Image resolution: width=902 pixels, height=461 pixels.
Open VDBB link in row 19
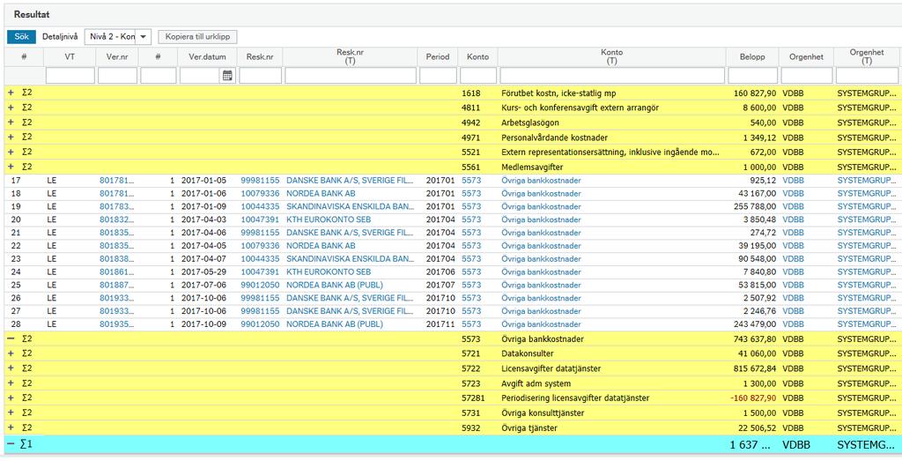(794, 206)
